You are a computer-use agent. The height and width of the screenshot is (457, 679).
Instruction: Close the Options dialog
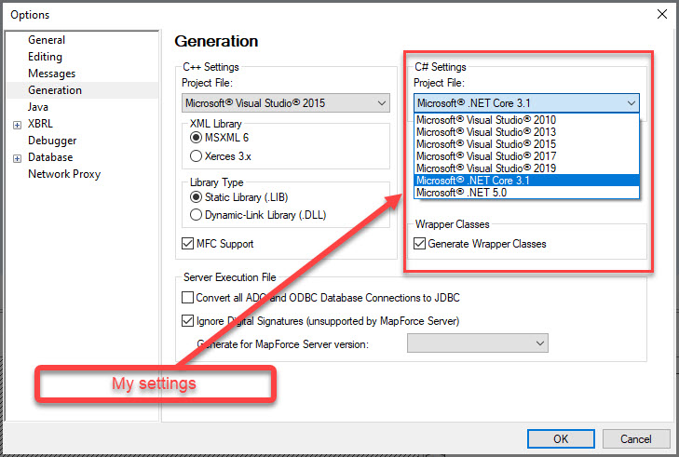[x=661, y=14]
